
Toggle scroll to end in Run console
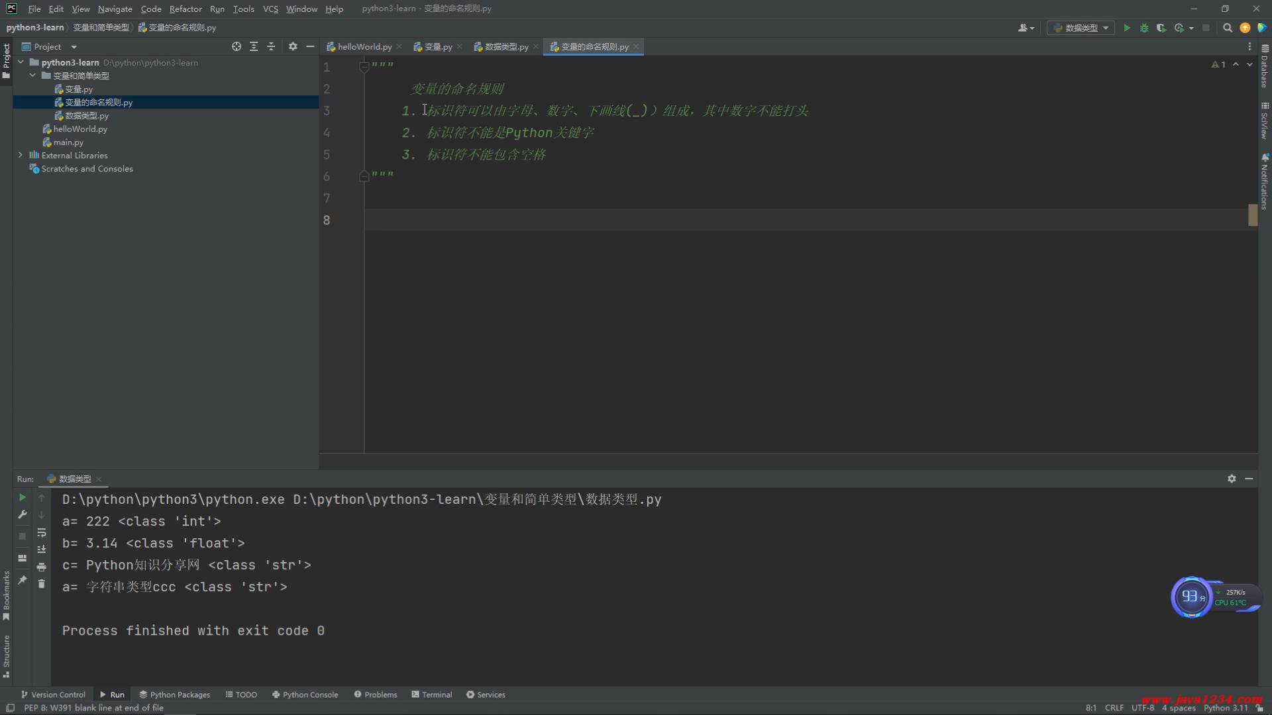click(x=41, y=549)
